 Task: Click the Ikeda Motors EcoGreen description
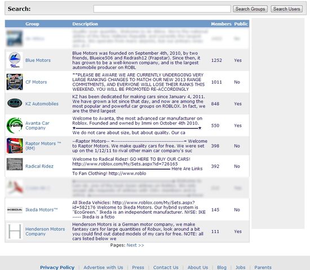click(x=139, y=210)
